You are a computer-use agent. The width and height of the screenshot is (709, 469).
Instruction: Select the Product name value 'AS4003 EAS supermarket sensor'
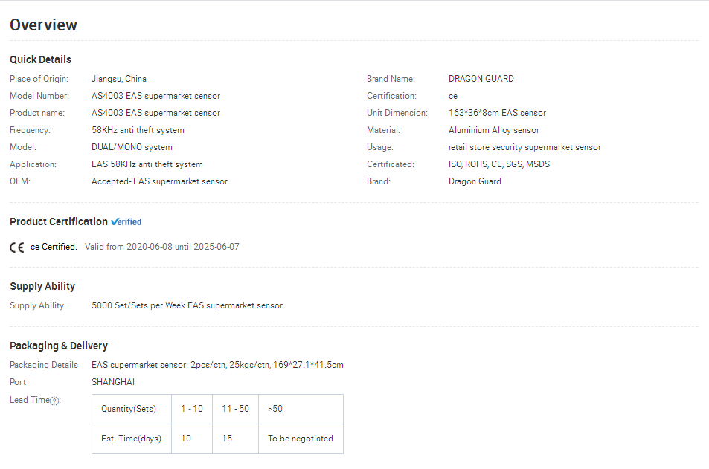click(x=156, y=113)
